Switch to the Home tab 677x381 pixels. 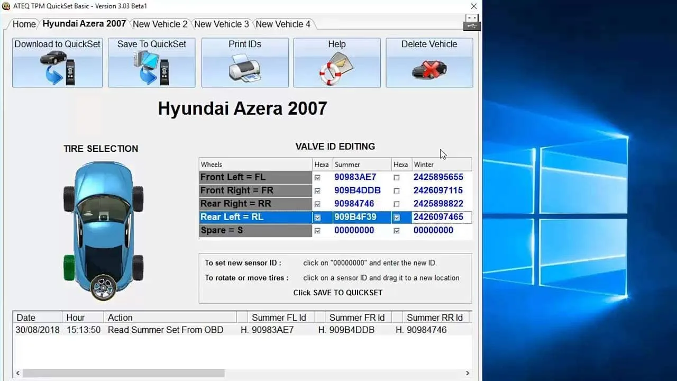click(24, 24)
